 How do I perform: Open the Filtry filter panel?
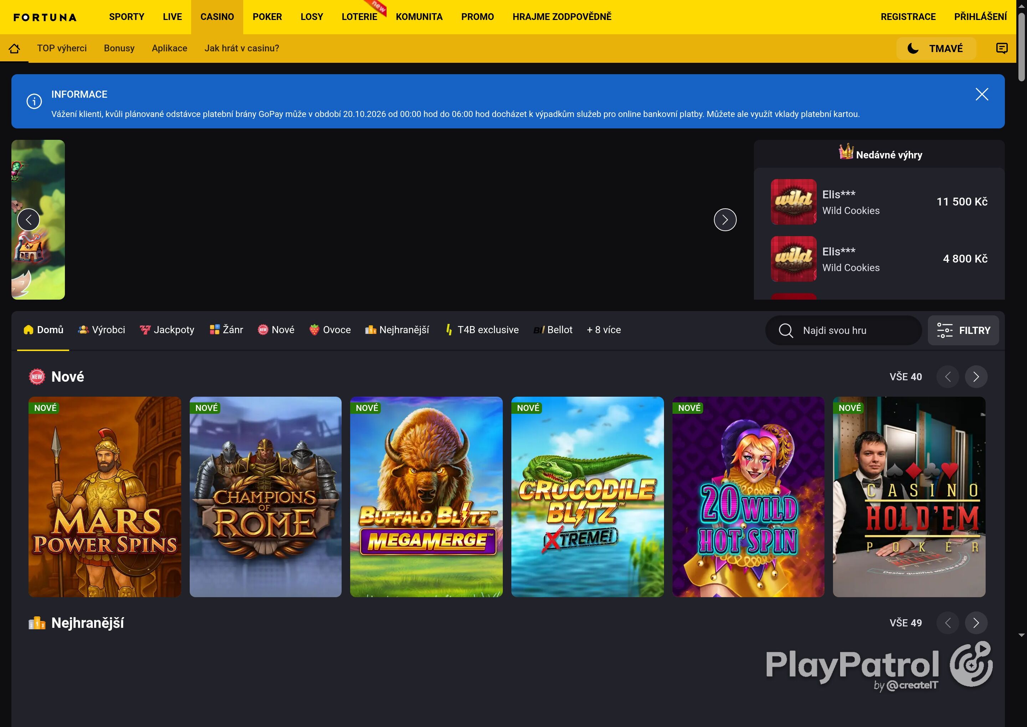pos(963,330)
